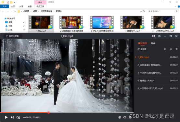180x122 pixels.
Task: Open the 查看 ribbon tab
Action: [x=30, y=6]
